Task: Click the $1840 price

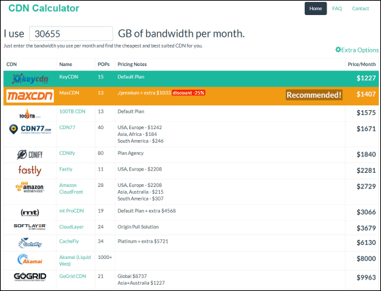Action: coord(366,154)
